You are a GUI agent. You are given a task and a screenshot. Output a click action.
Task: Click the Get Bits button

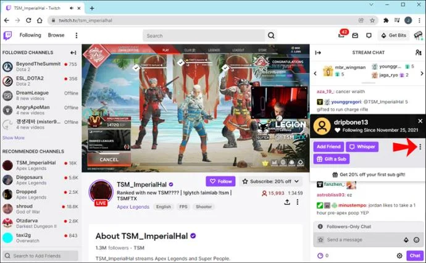point(394,35)
